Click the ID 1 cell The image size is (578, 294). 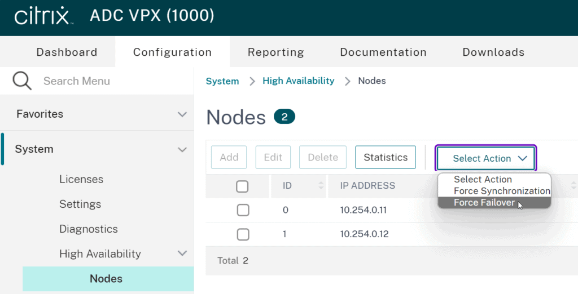click(x=284, y=234)
